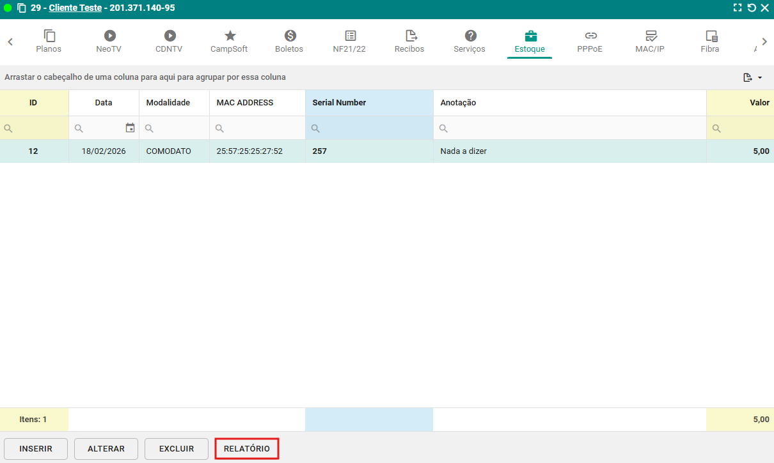Open the PPPoE link icon tab
This screenshot has width=774, height=463.
point(590,36)
